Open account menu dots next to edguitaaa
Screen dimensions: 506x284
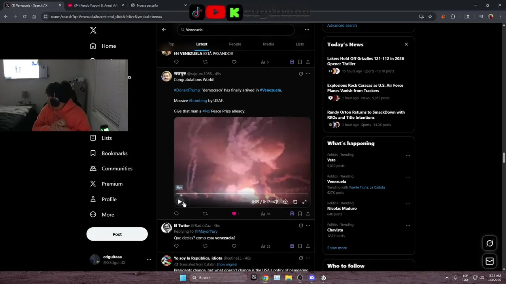(x=149, y=260)
